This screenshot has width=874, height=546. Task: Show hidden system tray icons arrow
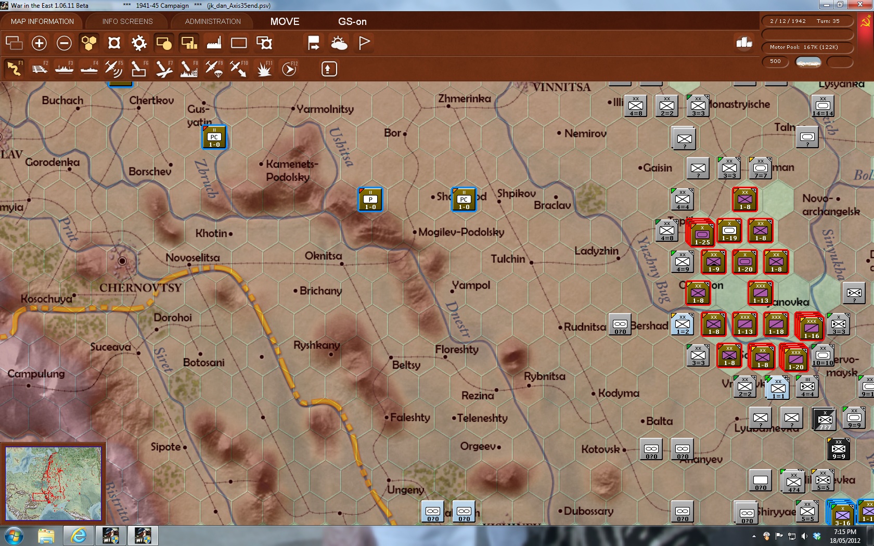pos(754,536)
